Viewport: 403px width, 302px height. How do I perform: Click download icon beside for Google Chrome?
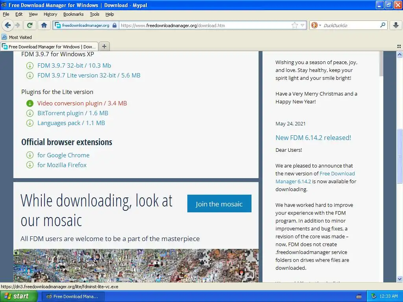pyautogui.click(x=30, y=155)
